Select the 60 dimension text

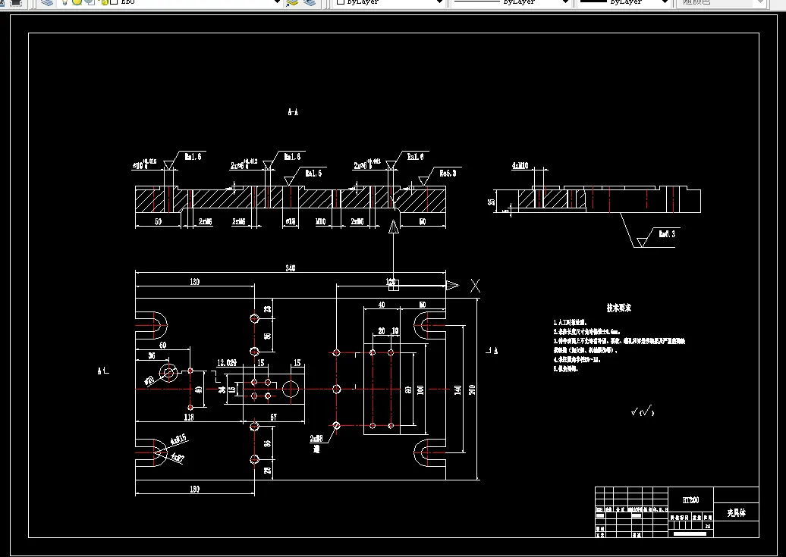162,345
